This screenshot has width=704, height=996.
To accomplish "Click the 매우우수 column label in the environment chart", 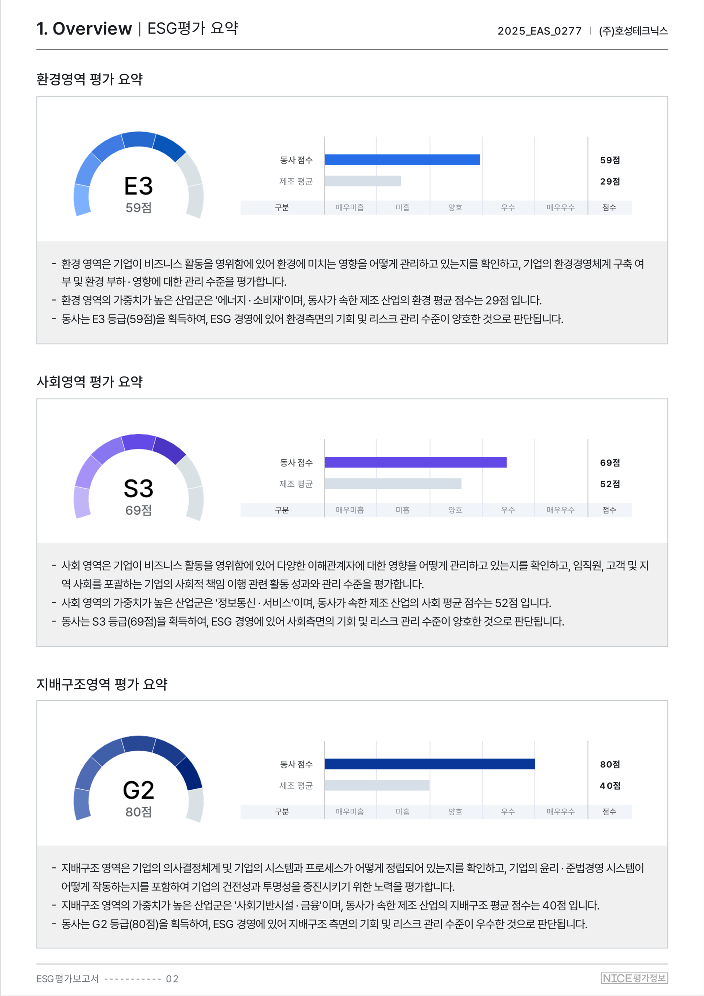I will [x=560, y=207].
